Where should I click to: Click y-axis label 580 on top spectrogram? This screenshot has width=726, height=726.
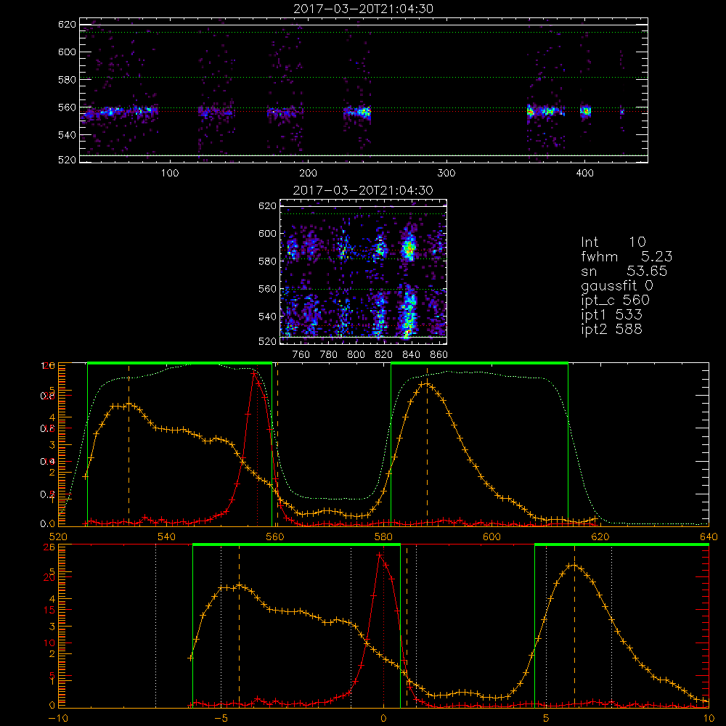pyautogui.click(x=67, y=79)
